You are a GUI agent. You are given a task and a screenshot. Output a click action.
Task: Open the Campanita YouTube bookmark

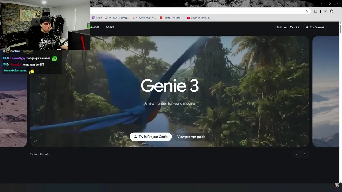[199, 18]
